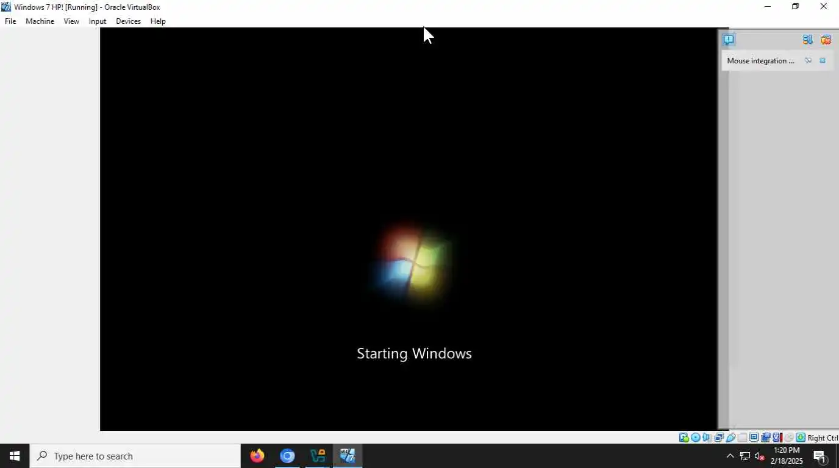Select the running Windows 7 VM taskbar button

click(x=348, y=456)
